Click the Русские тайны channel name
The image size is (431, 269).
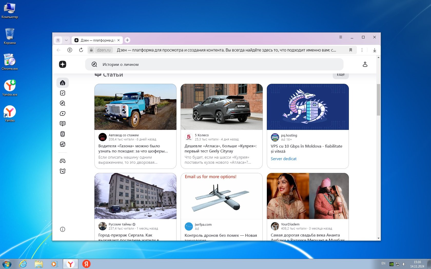coord(120,224)
